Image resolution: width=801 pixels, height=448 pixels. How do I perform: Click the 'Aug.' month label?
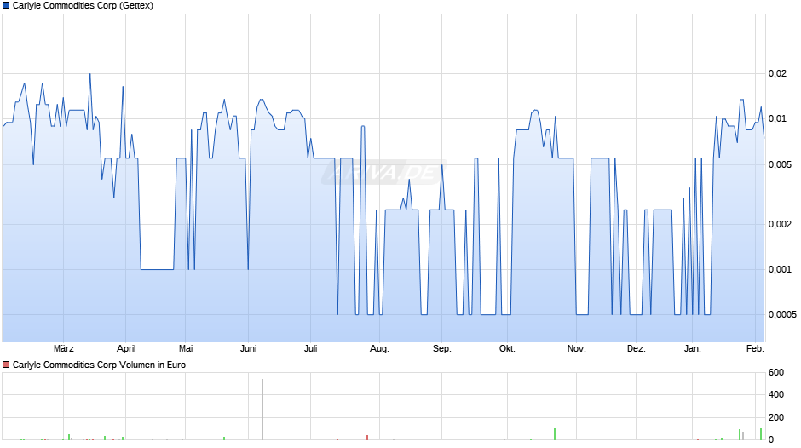point(379,349)
